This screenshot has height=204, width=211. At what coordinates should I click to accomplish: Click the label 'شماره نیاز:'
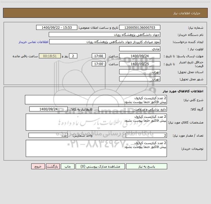[x=196, y=28]
